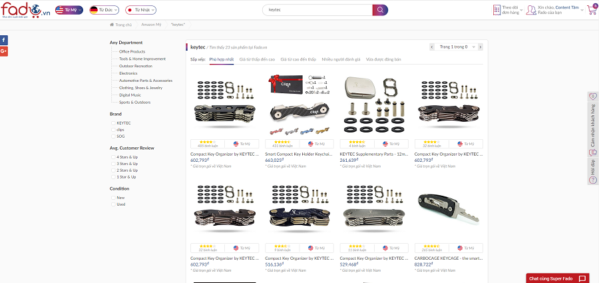Expand the Từ Mỹ dropdown arrow

[80, 11]
